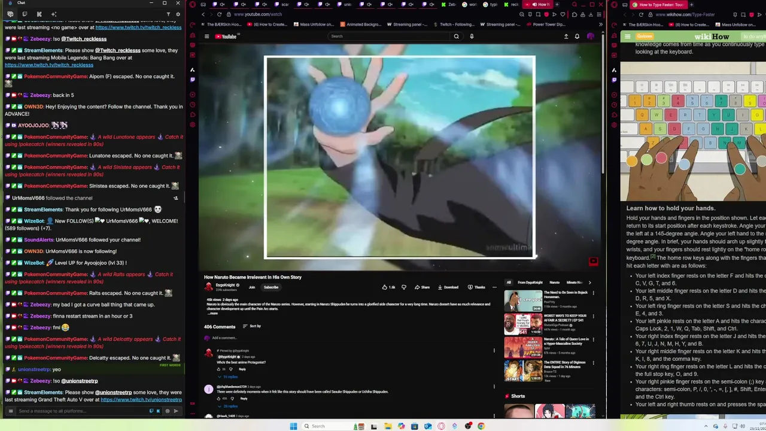
Task: Select the From DygoKnight chip
Action: [530, 283]
